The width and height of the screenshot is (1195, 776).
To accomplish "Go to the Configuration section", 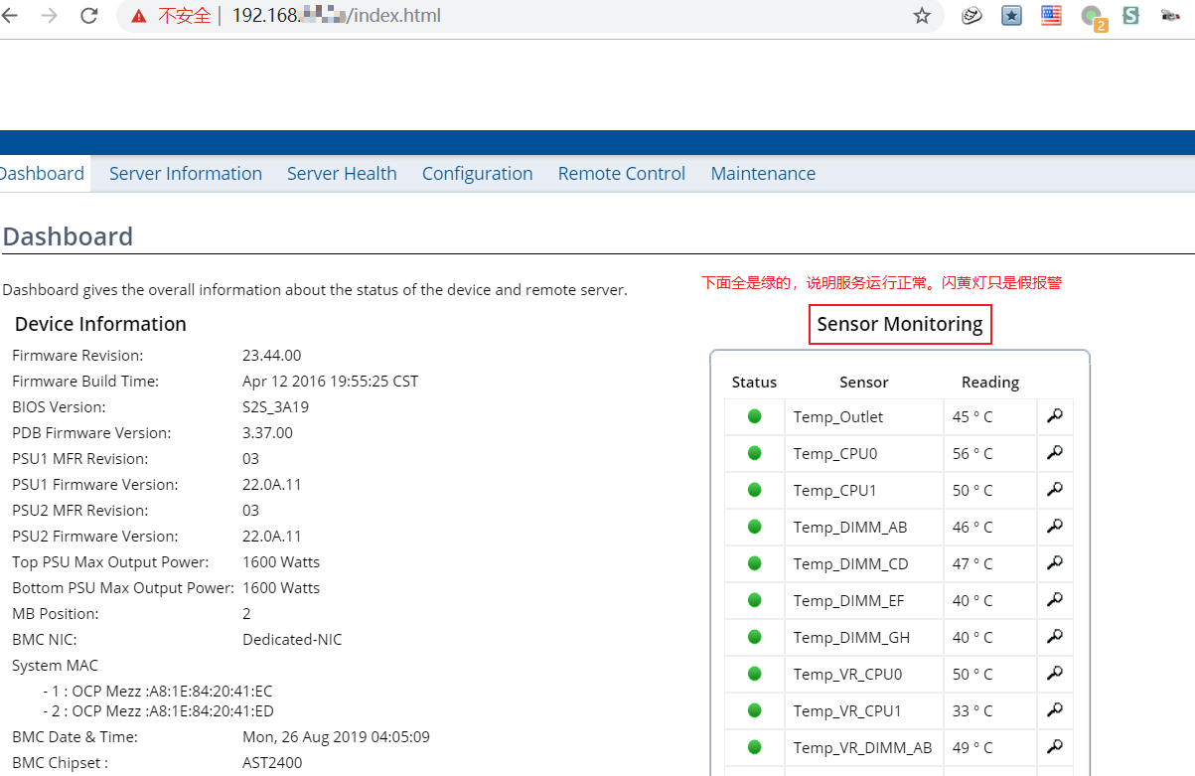I will point(477,173).
